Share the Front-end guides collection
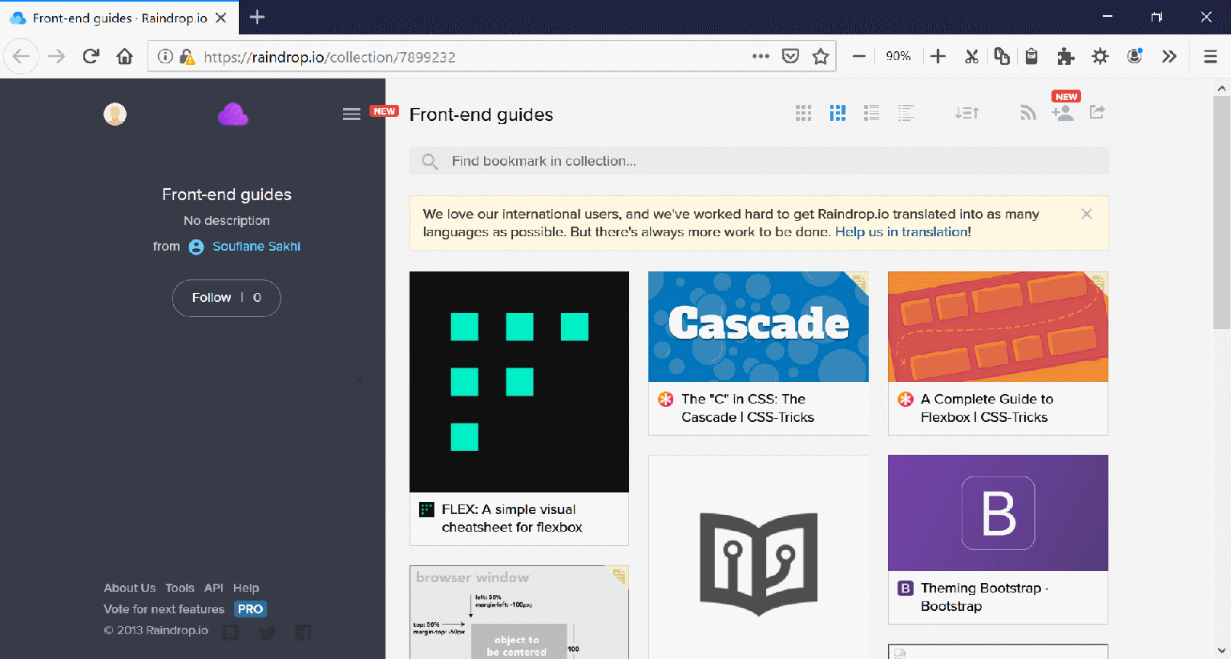Viewport: 1231px width, 659px height. (x=1096, y=113)
